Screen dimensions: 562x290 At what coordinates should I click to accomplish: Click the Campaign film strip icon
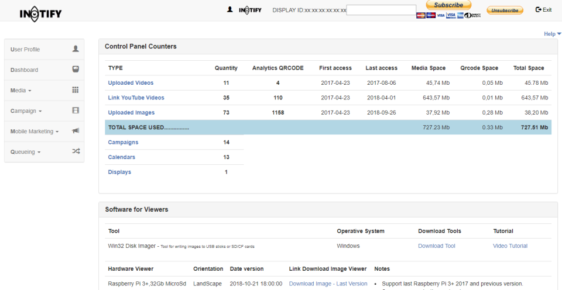(x=76, y=111)
